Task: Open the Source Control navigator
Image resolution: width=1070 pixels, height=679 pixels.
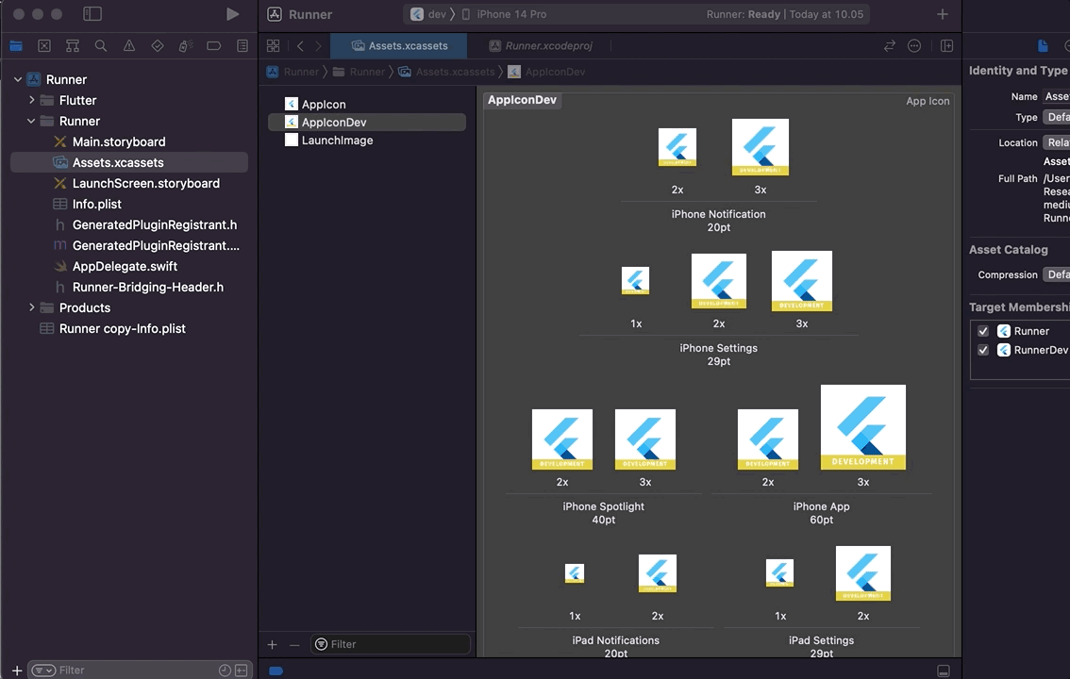Action: (x=44, y=45)
